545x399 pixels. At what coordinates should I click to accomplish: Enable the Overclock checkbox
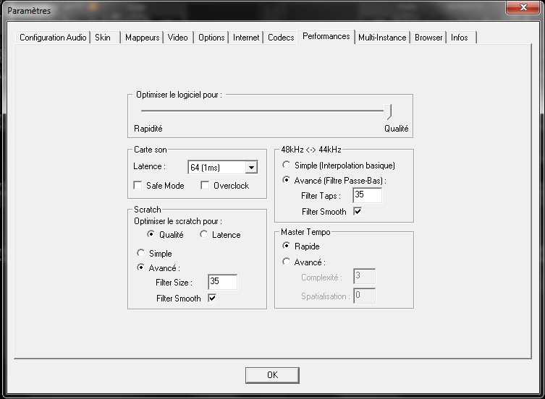tap(205, 186)
